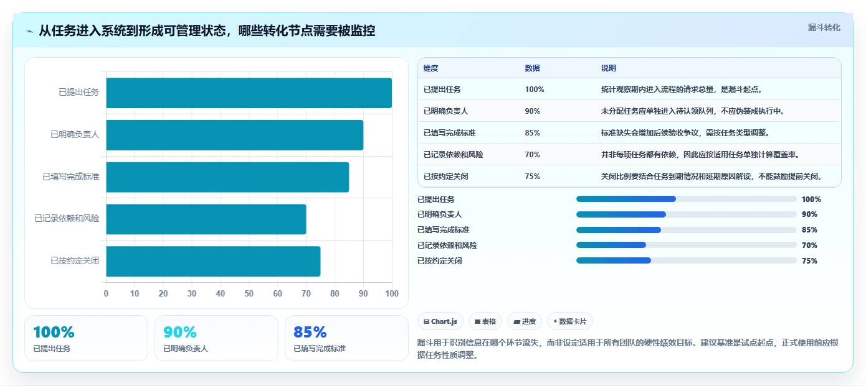Click the 90% value in the table
The height and width of the screenshot is (386, 866).
[533, 111]
